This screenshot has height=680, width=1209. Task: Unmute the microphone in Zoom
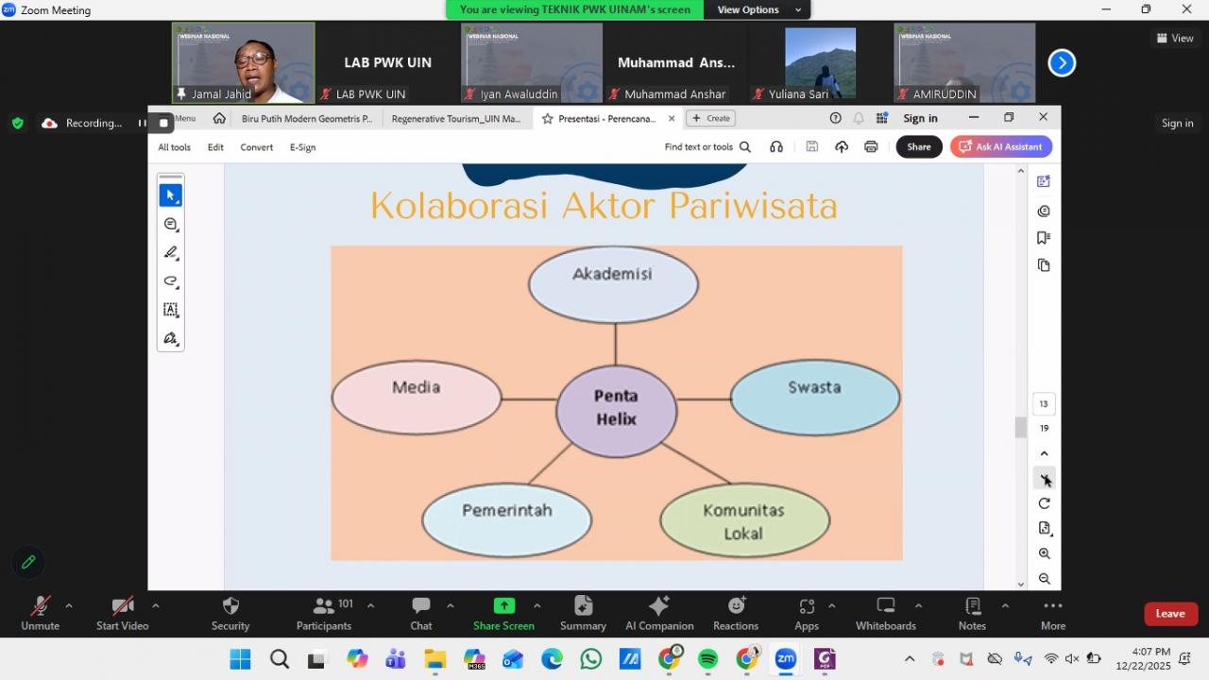[x=40, y=612]
